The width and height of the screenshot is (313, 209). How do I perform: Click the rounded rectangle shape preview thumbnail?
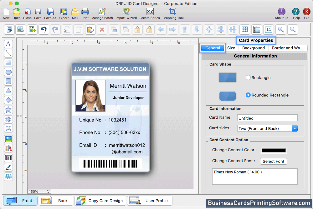tap(228, 96)
